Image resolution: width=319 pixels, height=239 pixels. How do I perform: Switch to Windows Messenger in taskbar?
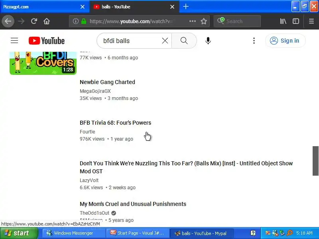pyautogui.click(x=73, y=233)
